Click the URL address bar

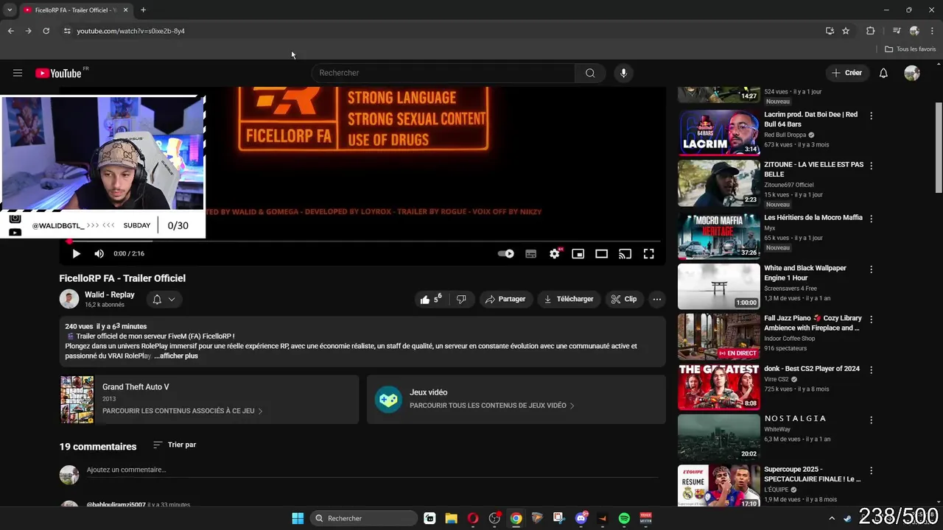[x=442, y=31]
